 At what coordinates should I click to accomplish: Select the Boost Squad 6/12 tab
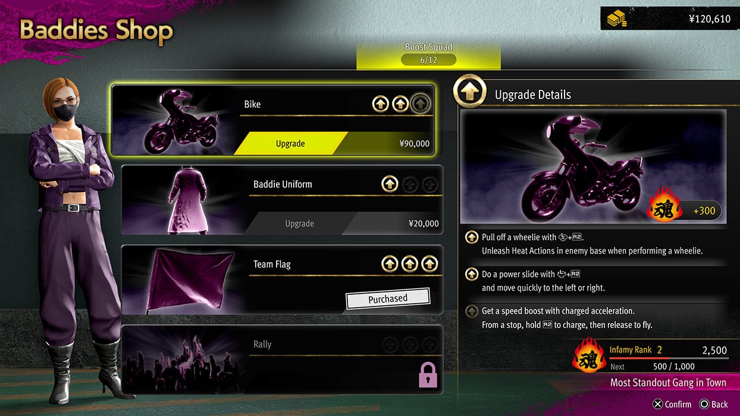tap(428, 54)
